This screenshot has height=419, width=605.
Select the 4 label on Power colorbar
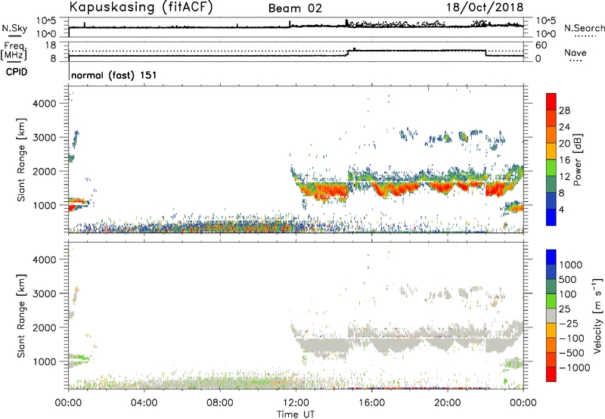pos(561,209)
